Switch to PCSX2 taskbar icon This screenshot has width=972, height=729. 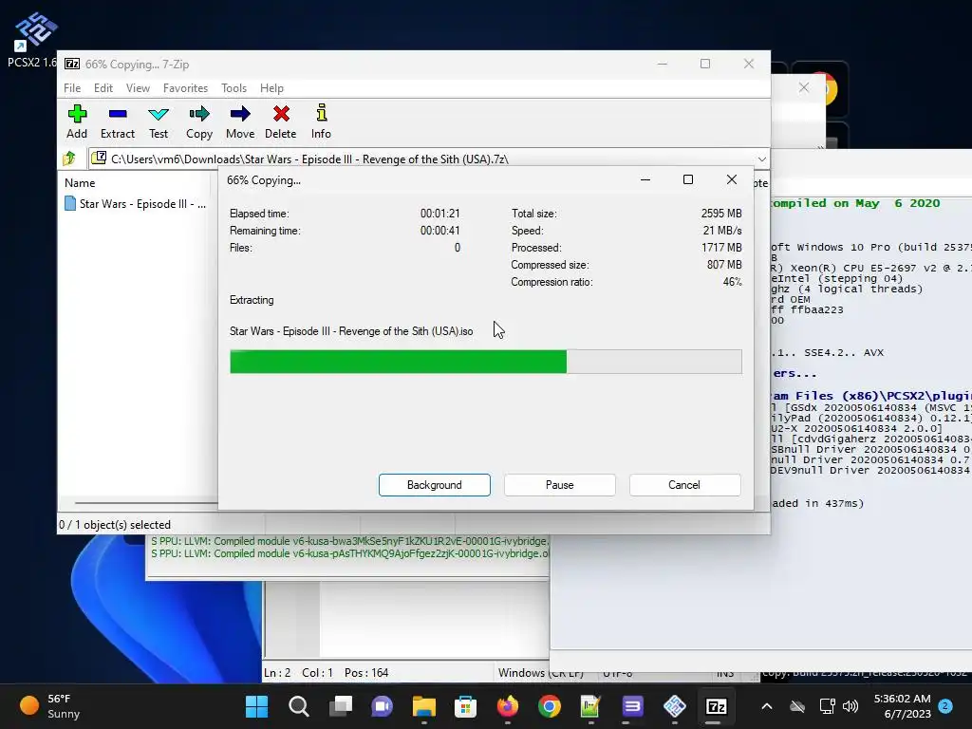pyautogui.click(x=675, y=706)
